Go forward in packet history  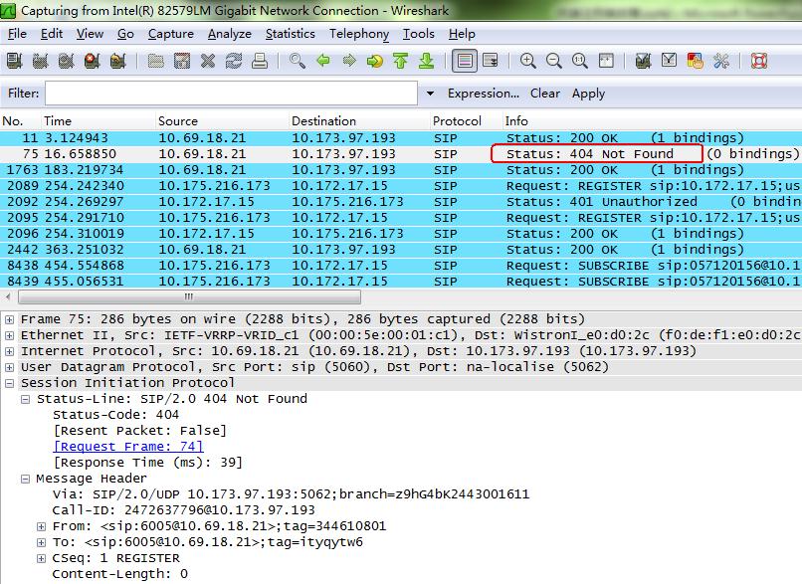349,61
